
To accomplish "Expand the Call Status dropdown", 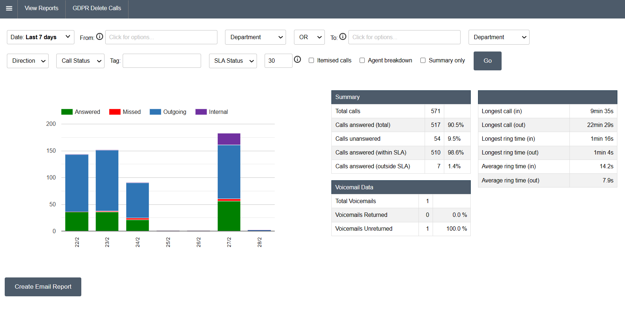I will point(80,61).
